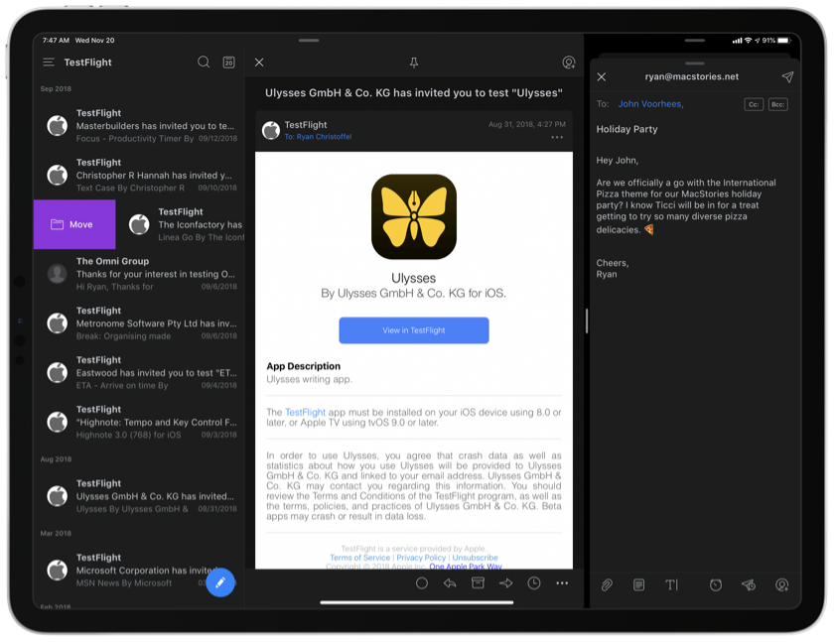Screen dimensions: 834x642
Task: Open the Privacy Policy link
Action: (421, 558)
